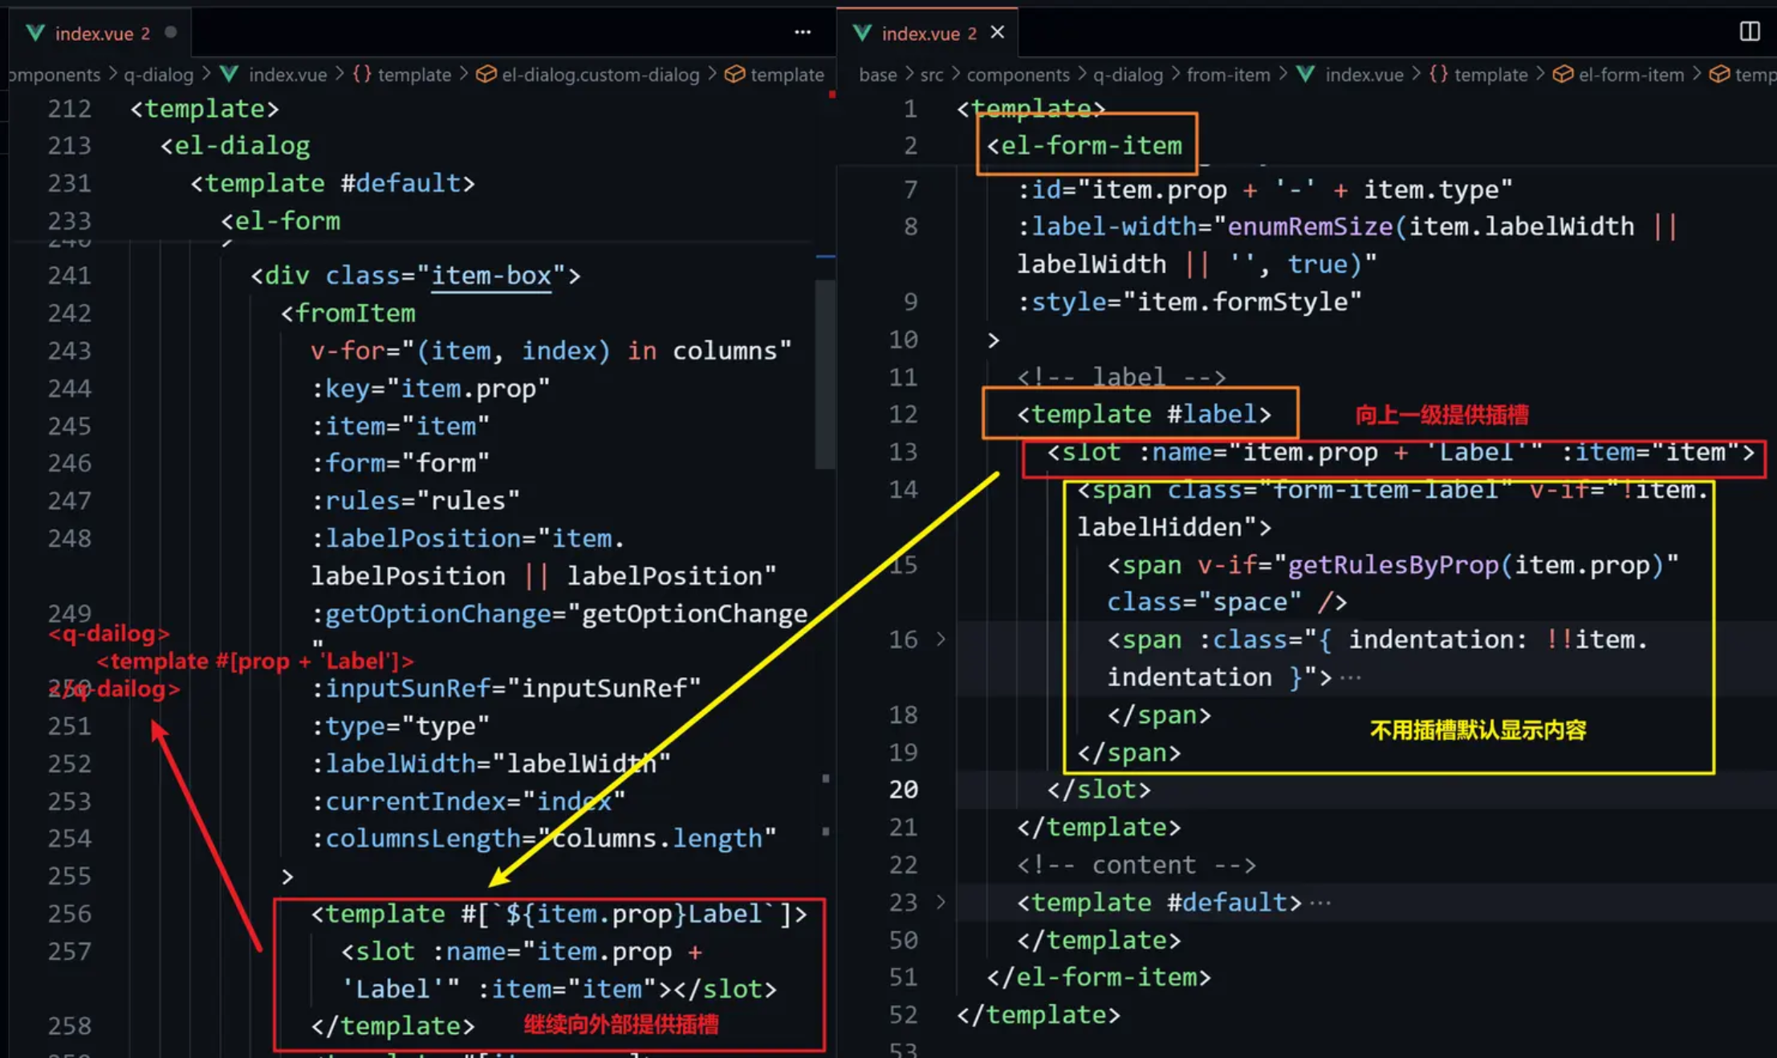This screenshot has width=1777, height=1058.
Task: Expand folded template #default at line 23
Action: (941, 902)
